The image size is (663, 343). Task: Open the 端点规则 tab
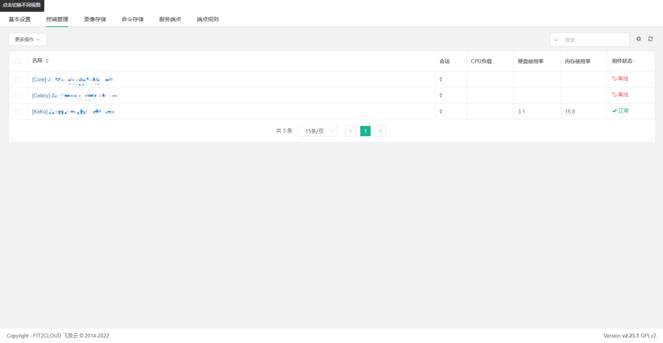[x=208, y=19]
